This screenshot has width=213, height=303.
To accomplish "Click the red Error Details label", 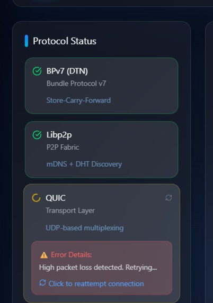I will [x=71, y=255].
